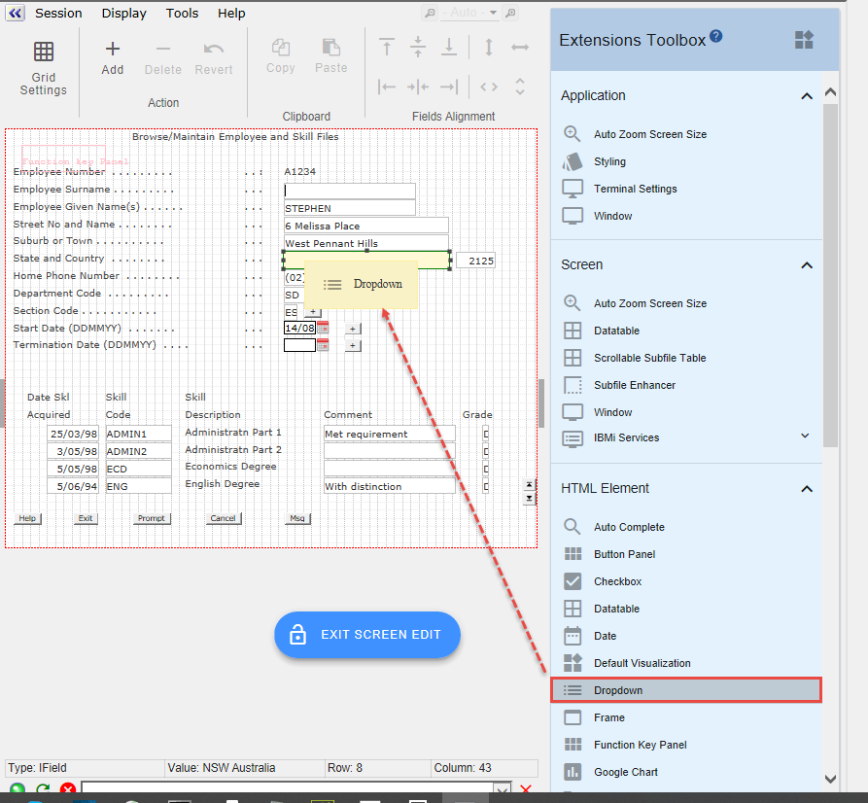Viewport: 868px width, 803px height.
Task: Open the Display menu
Action: pyautogui.click(x=124, y=14)
